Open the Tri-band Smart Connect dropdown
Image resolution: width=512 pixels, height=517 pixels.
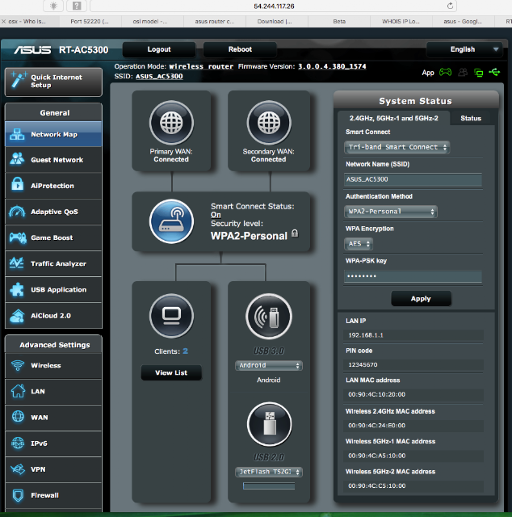(x=397, y=147)
